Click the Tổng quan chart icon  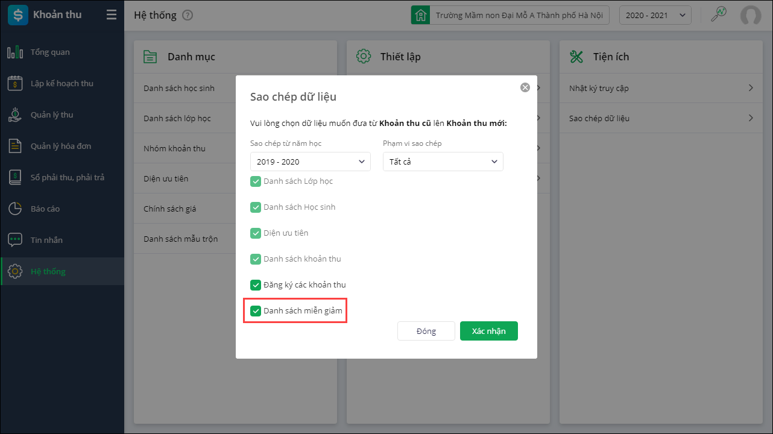pyautogui.click(x=15, y=52)
